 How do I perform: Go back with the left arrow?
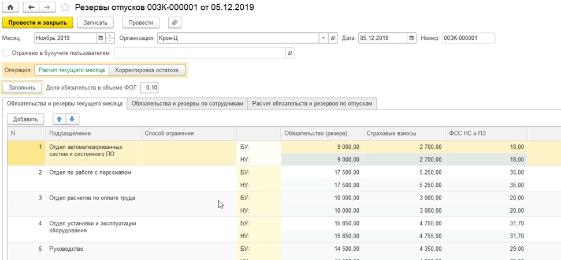pyautogui.click(x=31, y=7)
